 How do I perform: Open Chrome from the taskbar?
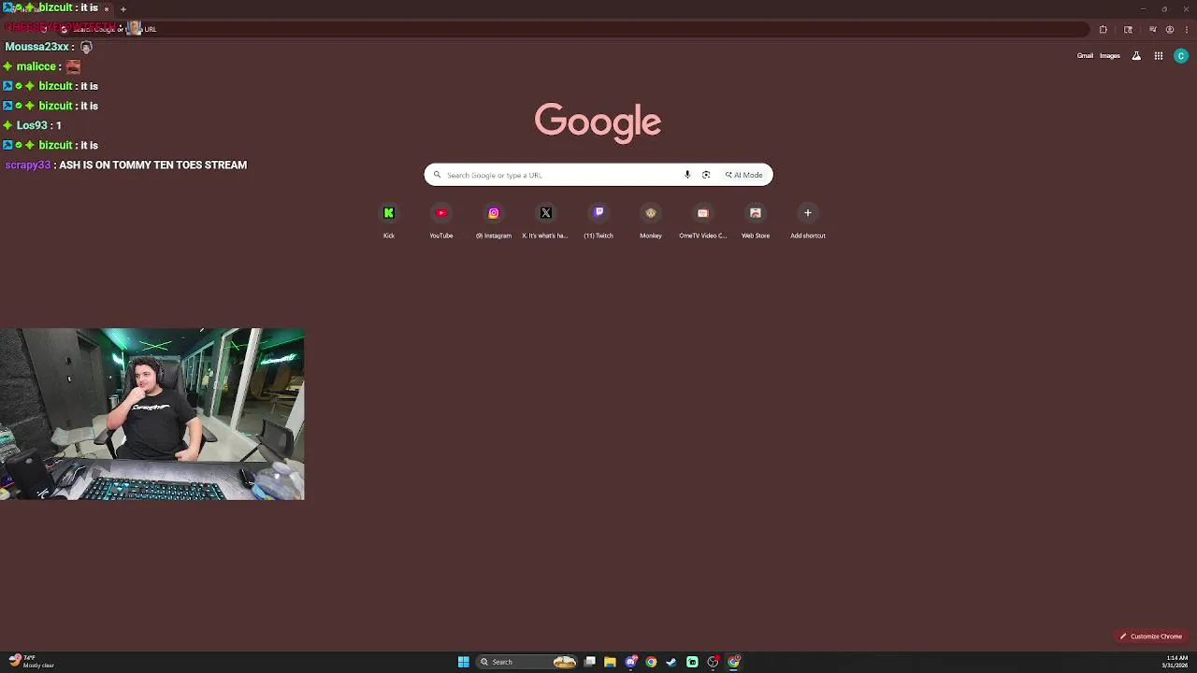pyautogui.click(x=651, y=662)
